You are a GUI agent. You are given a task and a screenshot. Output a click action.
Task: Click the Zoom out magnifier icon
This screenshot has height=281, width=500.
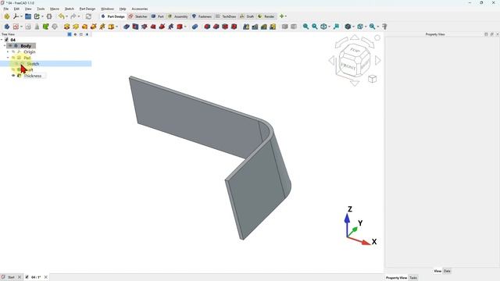tap(315, 27)
